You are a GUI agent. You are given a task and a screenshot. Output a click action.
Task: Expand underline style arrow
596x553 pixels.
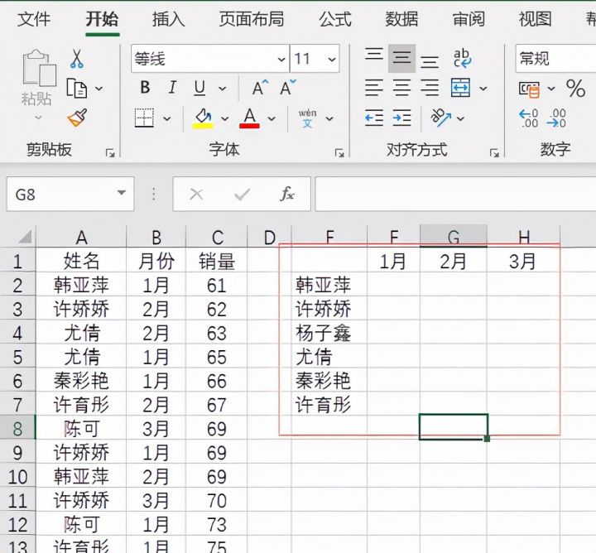coord(223,89)
